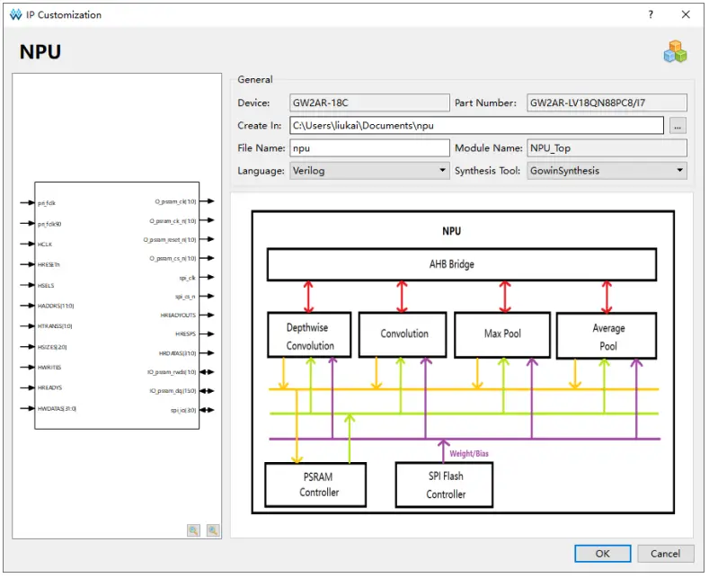This screenshot has height=578, width=709.
Task: Open context help with the question mark
Action: (x=651, y=14)
